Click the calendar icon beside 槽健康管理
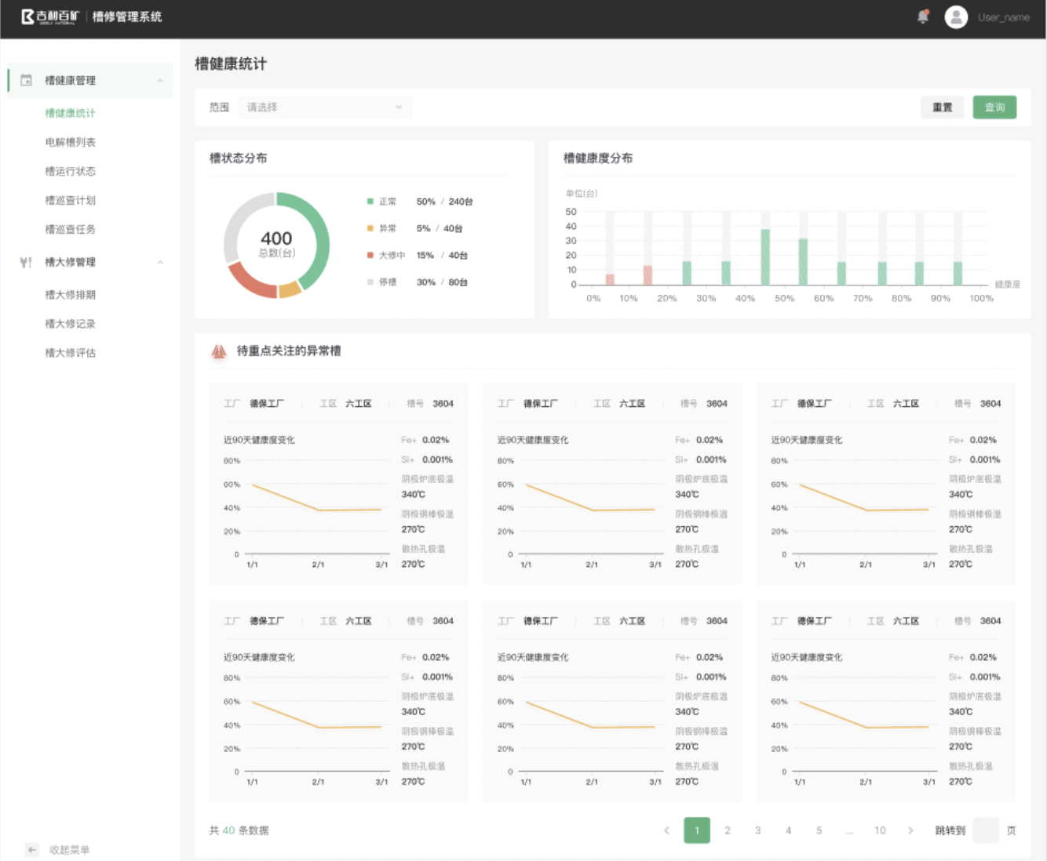 pos(26,80)
